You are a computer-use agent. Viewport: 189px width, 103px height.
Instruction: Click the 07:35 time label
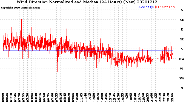coord(56,98)
